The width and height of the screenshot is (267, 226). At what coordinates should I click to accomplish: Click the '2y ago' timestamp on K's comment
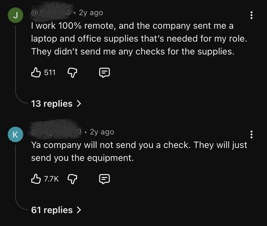pyautogui.click(x=102, y=132)
